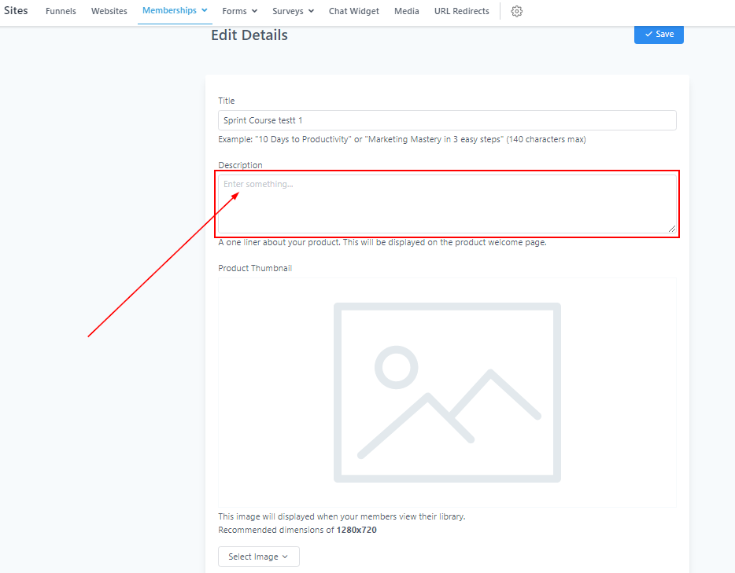Image resolution: width=735 pixels, height=573 pixels.
Task: Click the Sites heading in the navbar
Action: (16, 11)
